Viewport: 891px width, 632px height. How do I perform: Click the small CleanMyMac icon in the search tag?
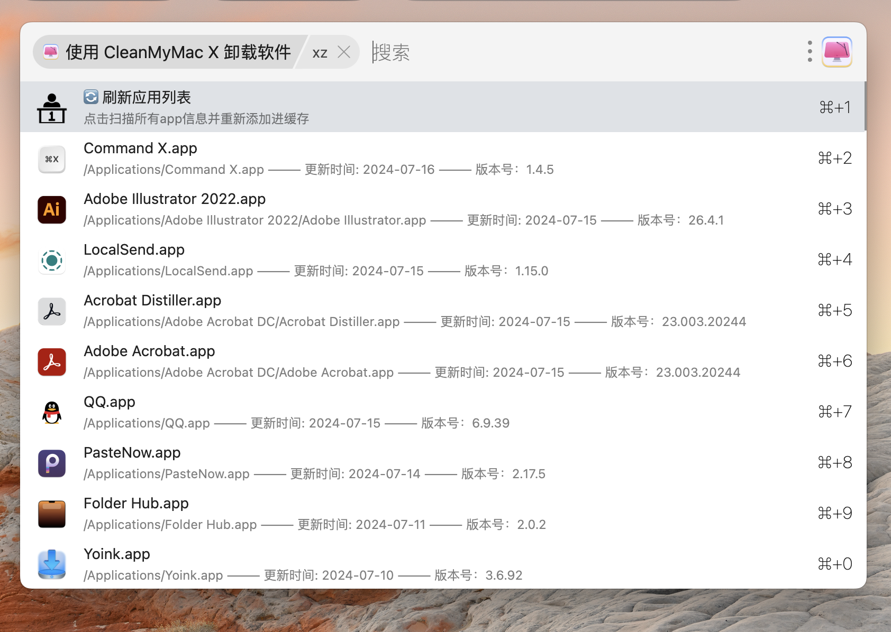tap(51, 52)
